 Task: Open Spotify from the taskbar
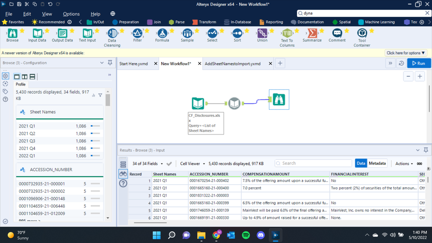(246, 235)
